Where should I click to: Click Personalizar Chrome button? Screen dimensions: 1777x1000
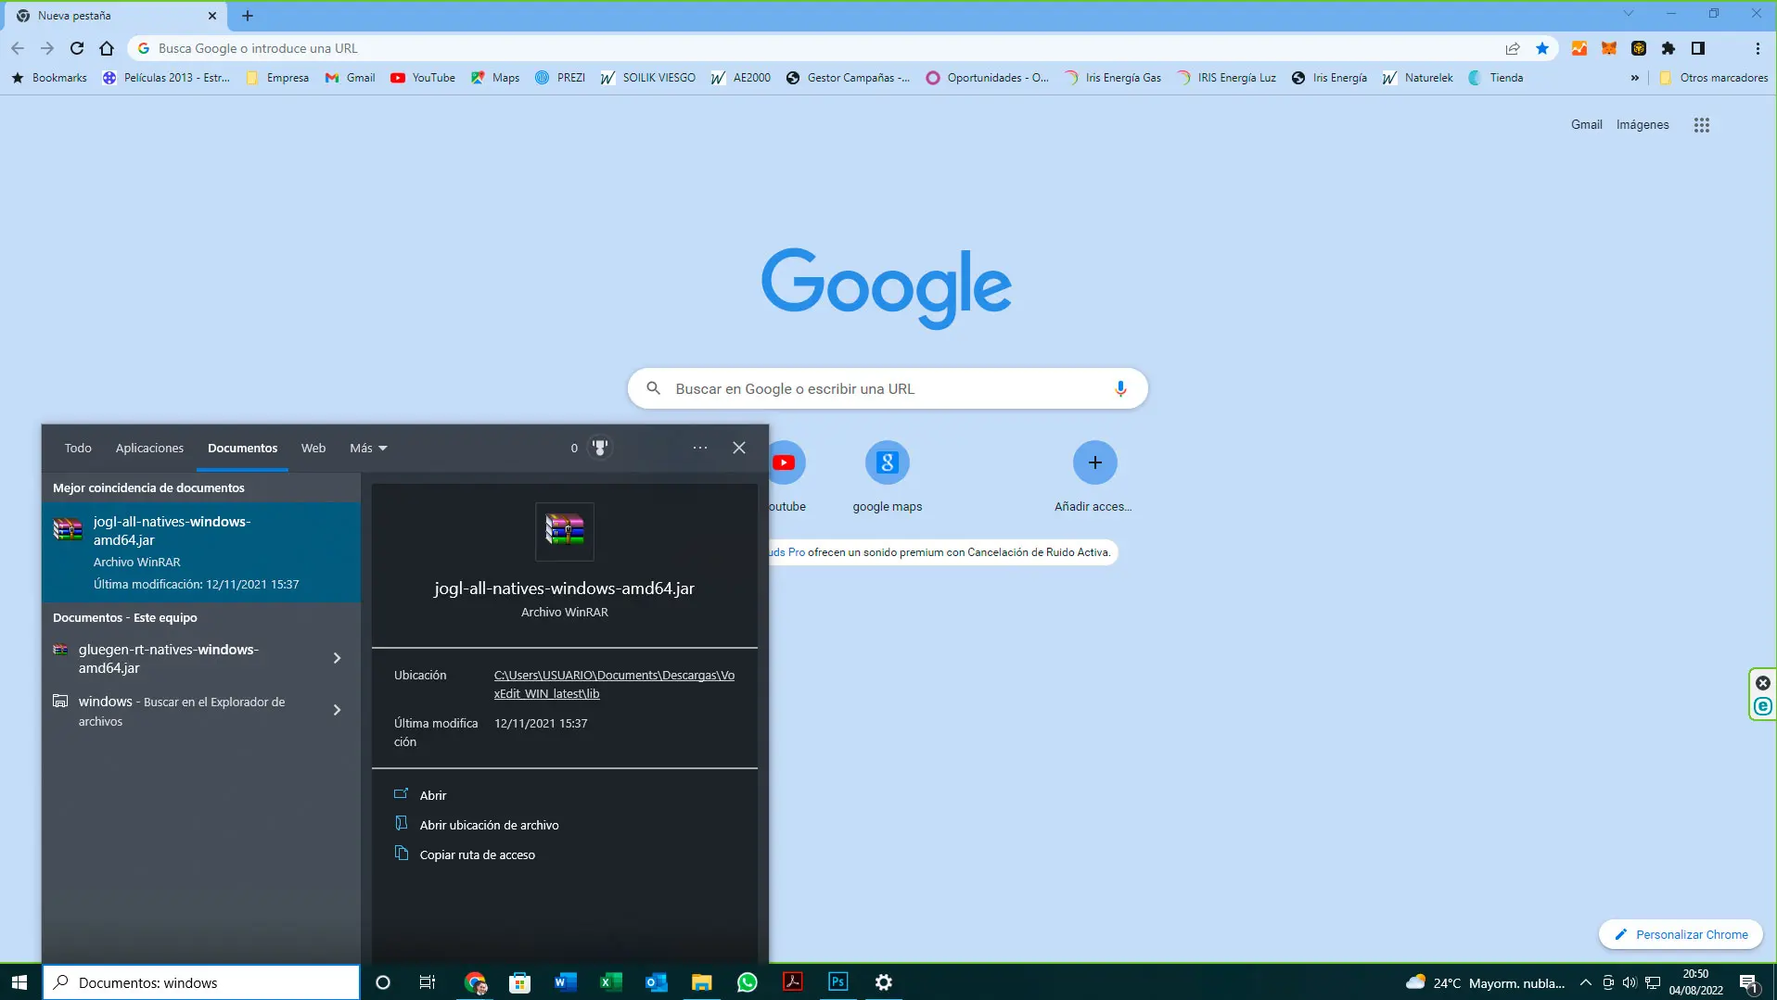click(x=1681, y=934)
